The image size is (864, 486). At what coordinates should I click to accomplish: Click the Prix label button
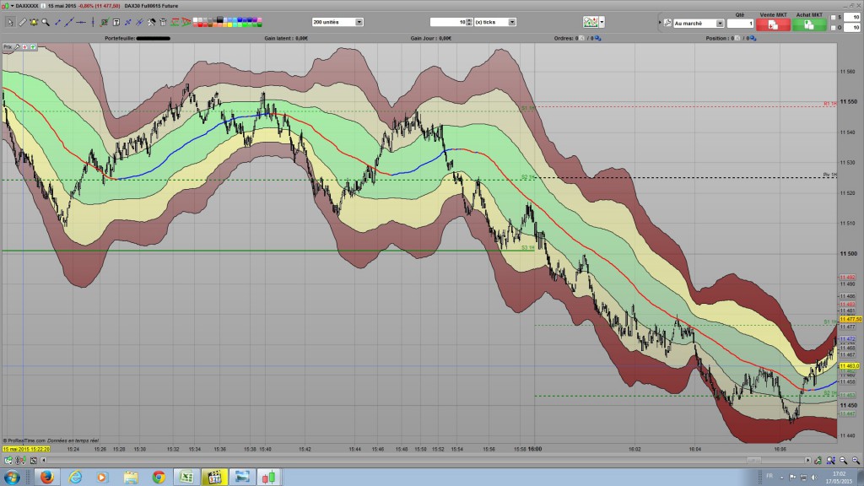(x=7, y=47)
